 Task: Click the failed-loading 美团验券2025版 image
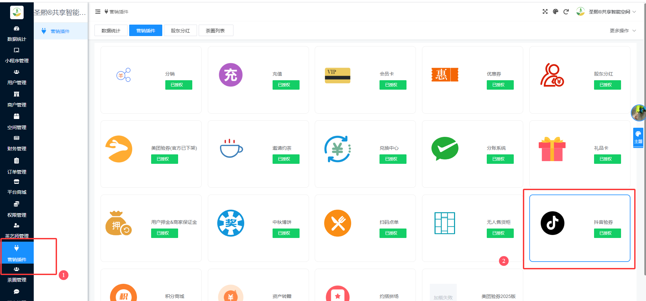(443, 293)
